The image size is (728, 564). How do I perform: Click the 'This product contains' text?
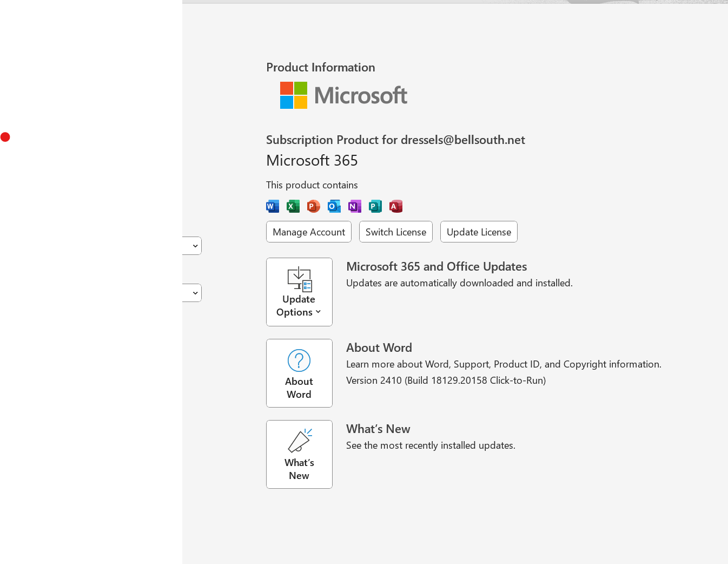click(x=312, y=185)
